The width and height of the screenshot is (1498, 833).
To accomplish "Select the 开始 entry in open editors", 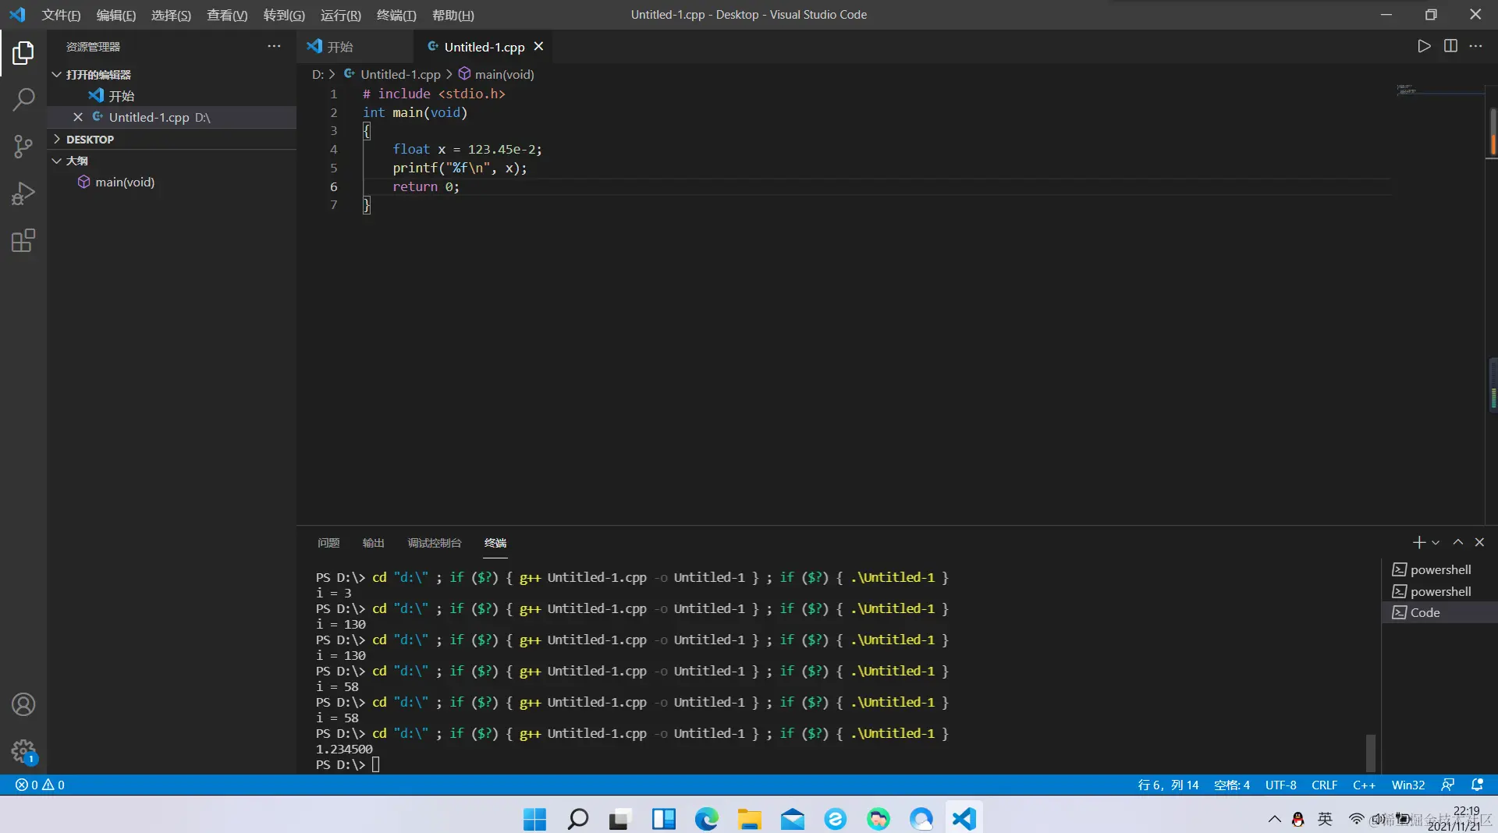I will click(172, 95).
